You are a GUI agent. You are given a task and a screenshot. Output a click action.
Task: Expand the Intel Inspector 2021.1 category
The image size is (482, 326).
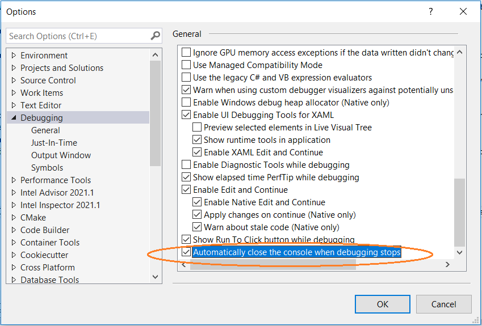coord(14,205)
